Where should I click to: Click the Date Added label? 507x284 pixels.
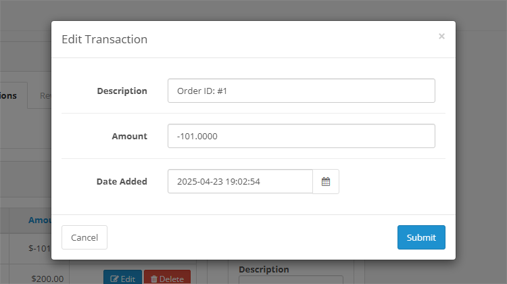[x=122, y=181]
